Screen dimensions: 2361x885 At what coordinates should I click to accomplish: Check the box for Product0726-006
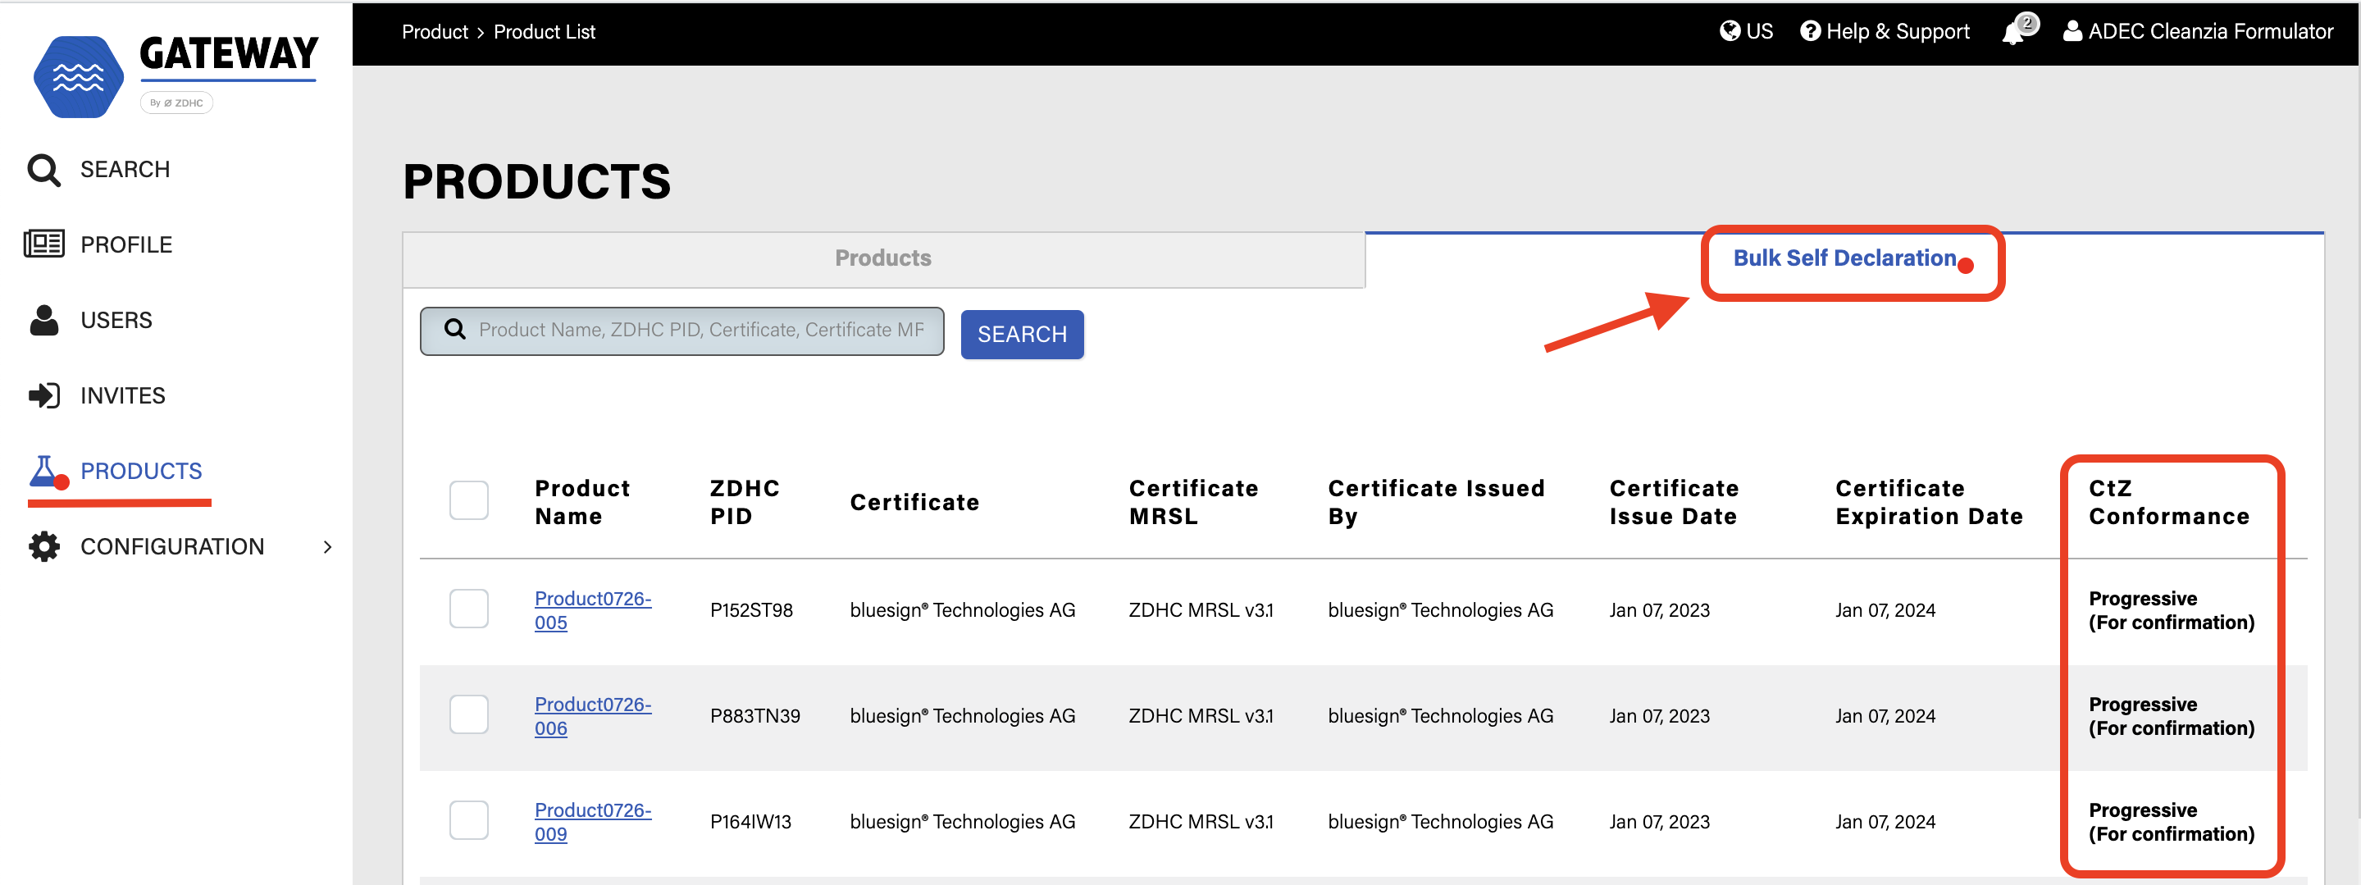469,714
